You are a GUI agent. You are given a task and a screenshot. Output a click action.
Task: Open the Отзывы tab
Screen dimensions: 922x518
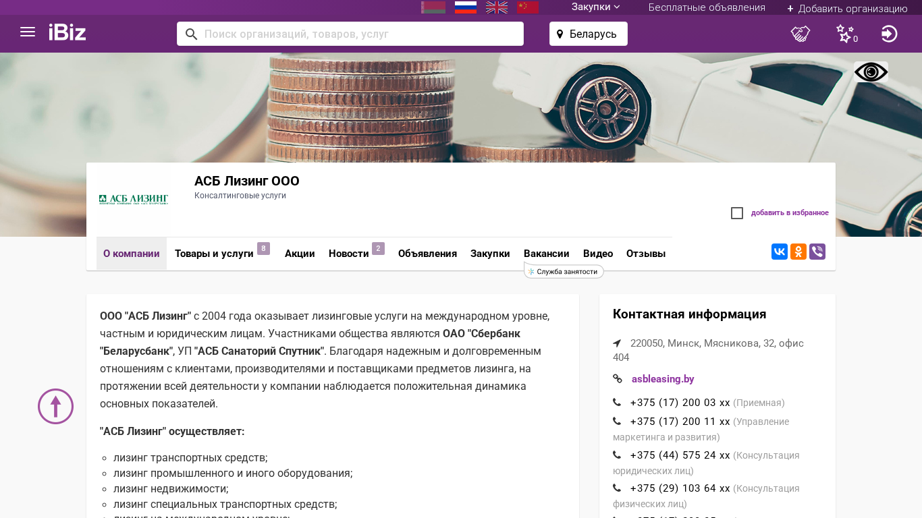click(646, 254)
